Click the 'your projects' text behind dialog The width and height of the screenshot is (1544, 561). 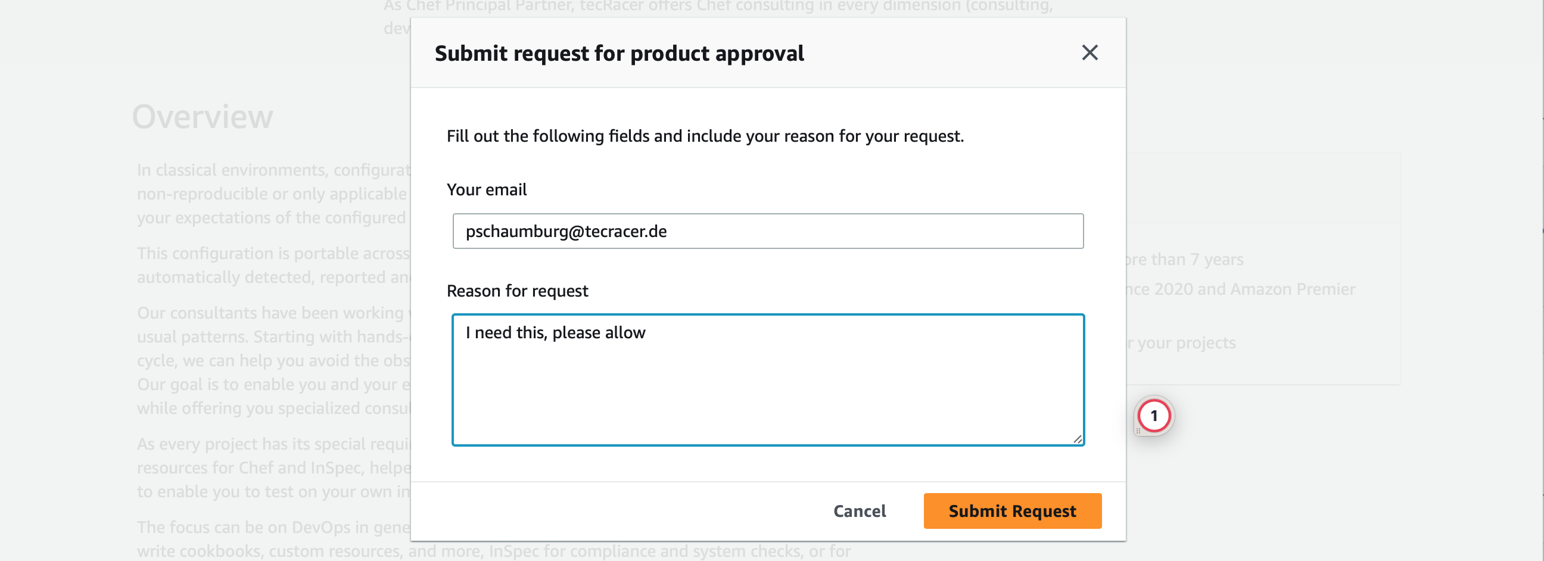pos(1186,343)
